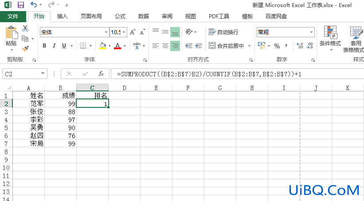Open the 文件 menu
Image resolution: width=364 pixels, height=201 pixels.
click(x=13, y=16)
